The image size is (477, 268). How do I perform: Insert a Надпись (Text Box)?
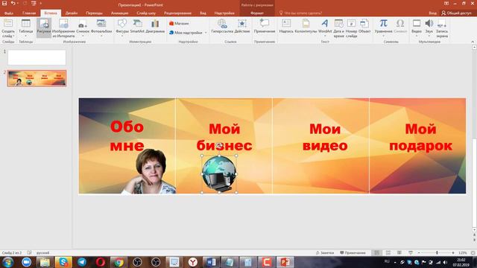coord(286,26)
